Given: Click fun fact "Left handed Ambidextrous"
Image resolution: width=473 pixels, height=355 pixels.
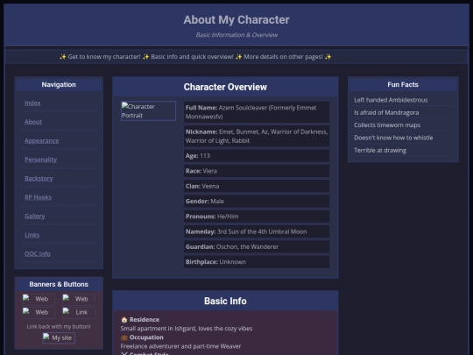Looking at the screenshot, I should click(391, 100).
